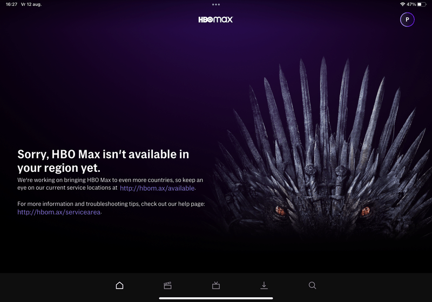This screenshot has height=302, width=432.
Task: Open the TV series tab
Action: 216,285
